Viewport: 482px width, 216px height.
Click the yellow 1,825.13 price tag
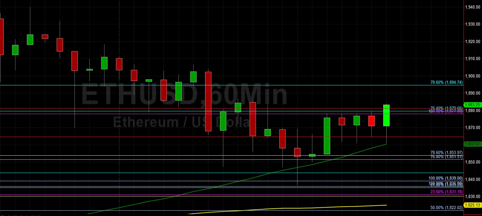tap(473, 205)
